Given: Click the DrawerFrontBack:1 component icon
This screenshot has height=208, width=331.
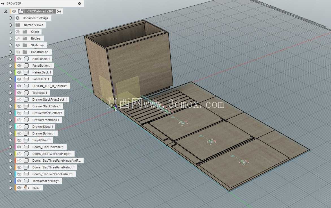Looking at the screenshot, I should click(26, 120).
